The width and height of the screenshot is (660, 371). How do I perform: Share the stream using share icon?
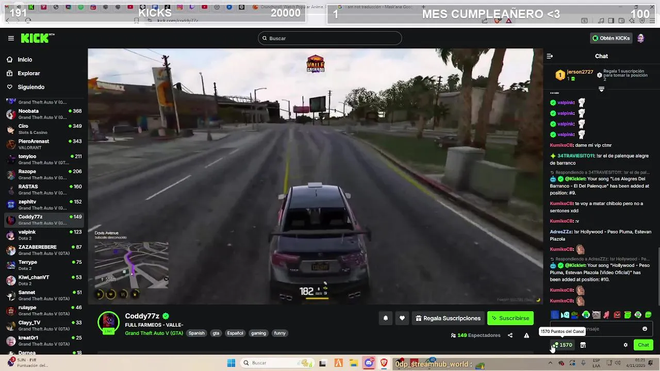pyautogui.click(x=510, y=335)
